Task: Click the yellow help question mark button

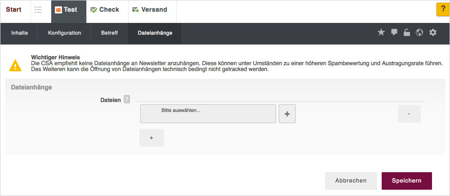Action: 443,10
